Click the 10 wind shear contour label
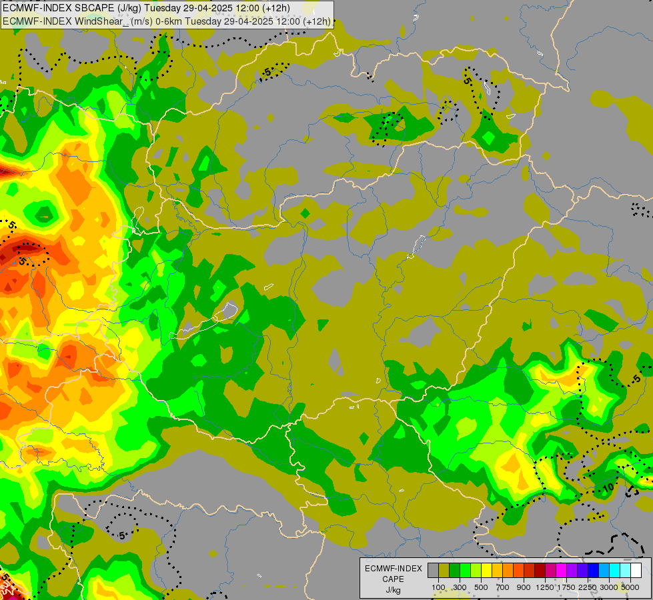This screenshot has height=600, width=653. tap(608, 487)
